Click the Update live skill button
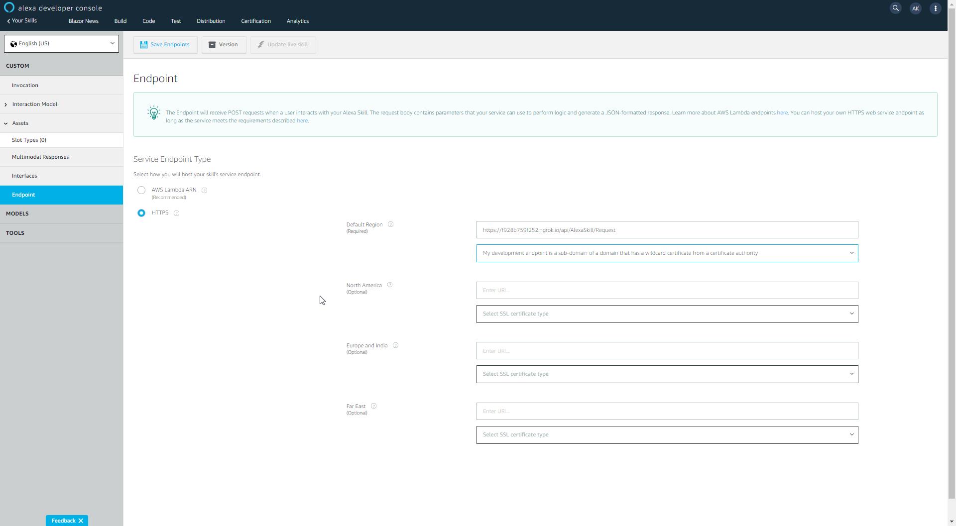This screenshot has width=956, height=526. coord(283,45)
